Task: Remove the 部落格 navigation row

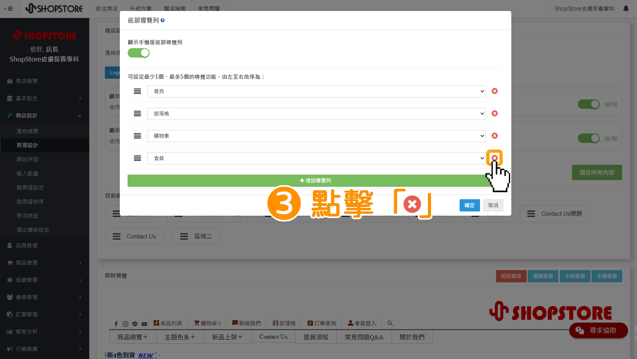Action: click(x=494, y=114)
